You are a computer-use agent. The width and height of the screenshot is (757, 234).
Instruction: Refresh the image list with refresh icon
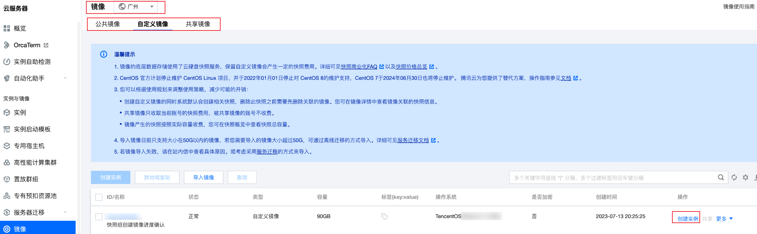click(x=734, y=177)
